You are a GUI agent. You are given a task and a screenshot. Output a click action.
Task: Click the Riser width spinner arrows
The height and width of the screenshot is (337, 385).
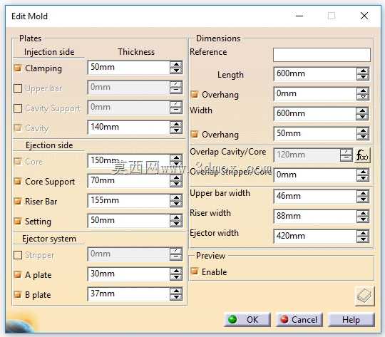click(x=363, y=217)
